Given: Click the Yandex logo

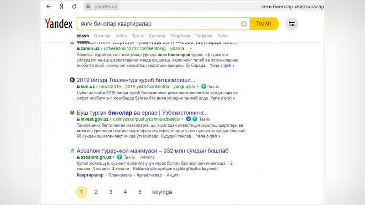Looking at the screenshot, I should point(59,24).
